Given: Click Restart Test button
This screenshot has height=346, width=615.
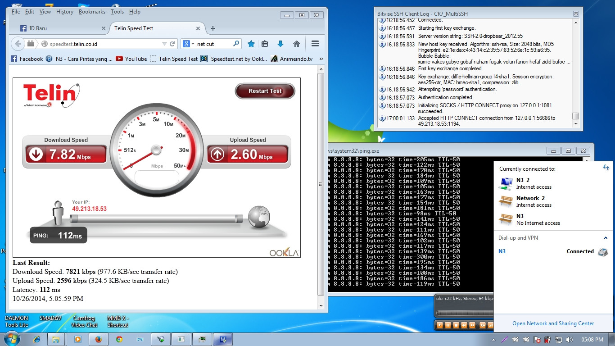Looking at the screenshot, I should [265, 91].
